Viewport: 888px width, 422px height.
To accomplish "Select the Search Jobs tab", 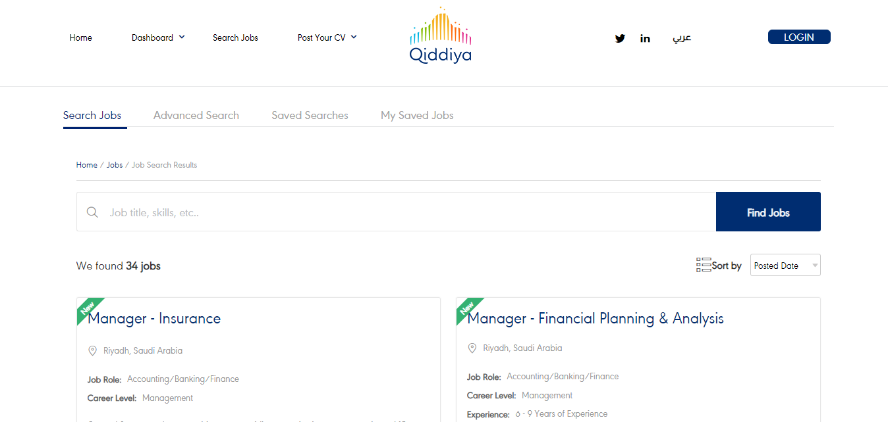I will 92,116.
